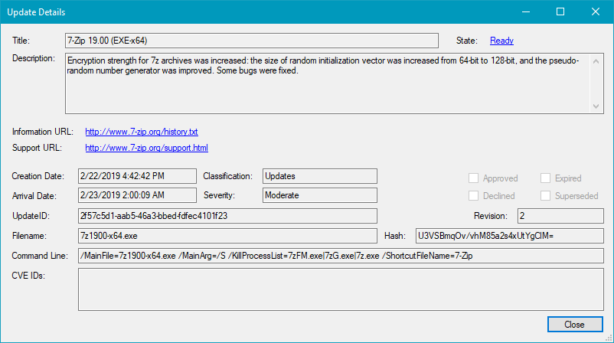Viewport: 614px width, 343px height.
Task: Click the Close button
Action: pyautogui.click(x=575, y=324)
